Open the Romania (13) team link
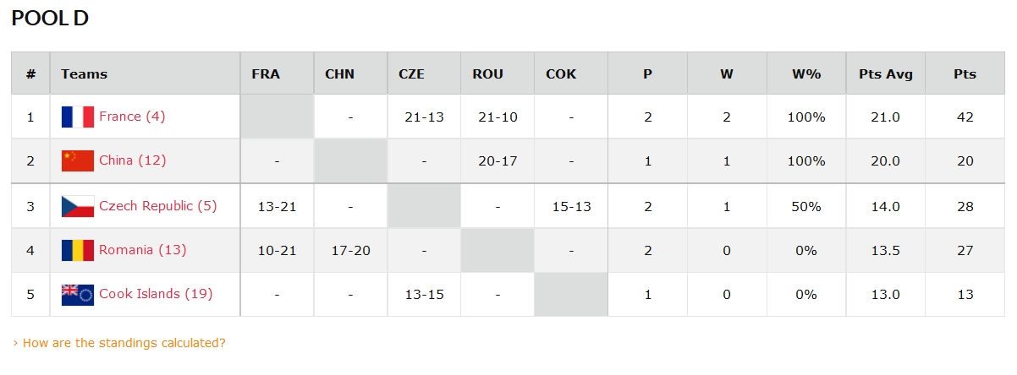The height and width of the screenshot is (375, 1017). click(143, 250)
